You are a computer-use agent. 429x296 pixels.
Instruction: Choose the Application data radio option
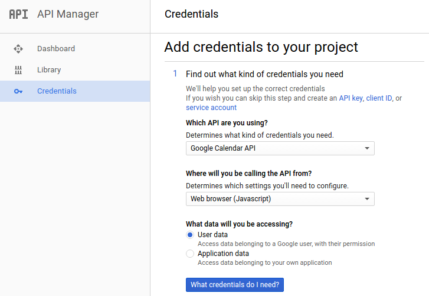pos(190,254)
